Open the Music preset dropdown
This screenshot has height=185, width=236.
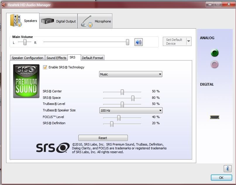[x=131, y=74]
